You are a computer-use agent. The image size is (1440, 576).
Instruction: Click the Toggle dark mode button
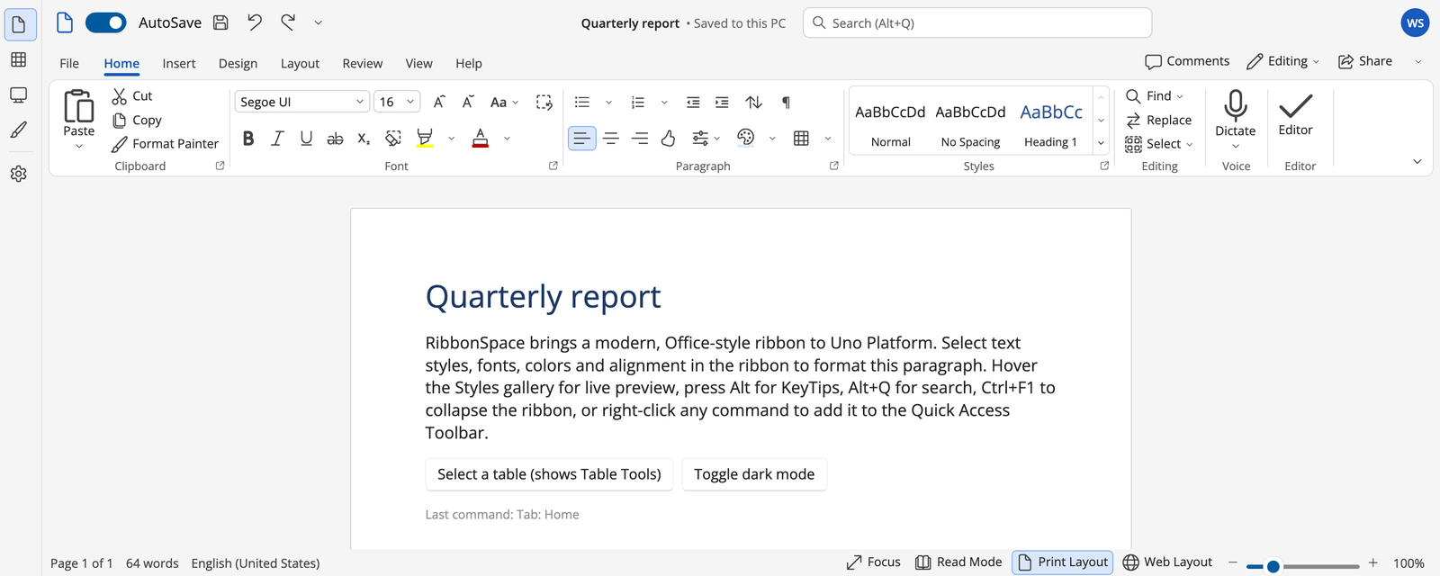(754, 474)
